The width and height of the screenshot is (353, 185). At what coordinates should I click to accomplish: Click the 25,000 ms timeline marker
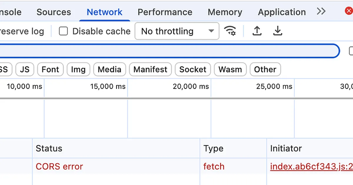click(274, 86)
